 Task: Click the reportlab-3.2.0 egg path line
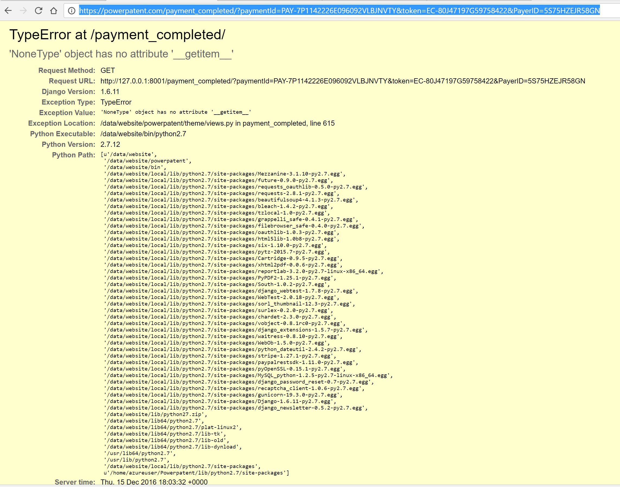click(x=244, y=271)
